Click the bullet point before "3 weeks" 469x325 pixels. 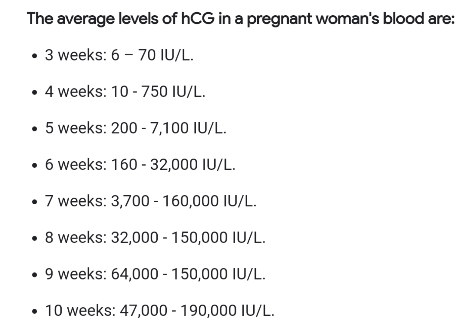click(35, 56)
